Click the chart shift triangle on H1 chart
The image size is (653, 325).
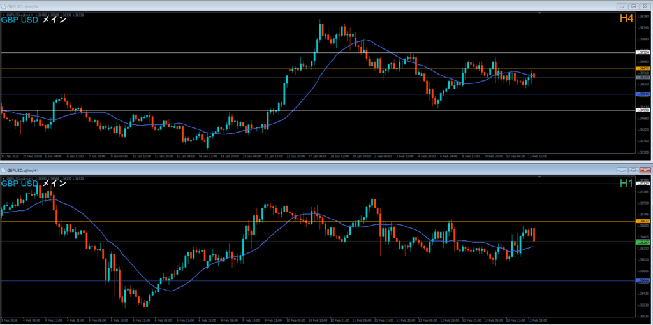pos(540,178)
